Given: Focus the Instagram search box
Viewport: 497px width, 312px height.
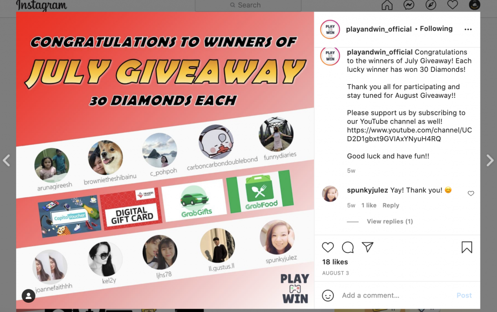Looking at the screenshot, I should tap(248, 5).
